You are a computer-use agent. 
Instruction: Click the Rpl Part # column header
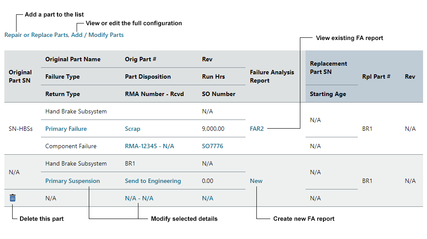[x=376, y=76]
